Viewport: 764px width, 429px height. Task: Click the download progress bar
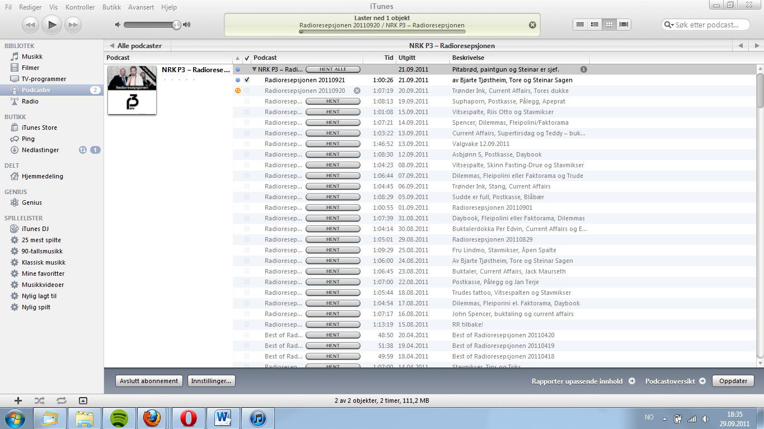(x=382, y=32)
